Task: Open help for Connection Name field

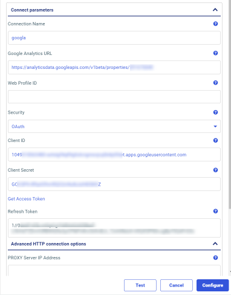Action: (215, 24)
